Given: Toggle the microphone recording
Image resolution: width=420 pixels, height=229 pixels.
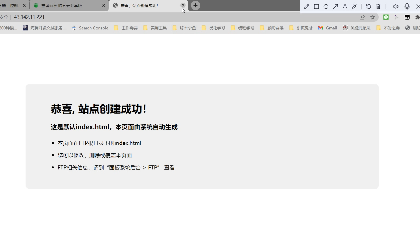Looking at the screenshot, I should tap(407, 7).
